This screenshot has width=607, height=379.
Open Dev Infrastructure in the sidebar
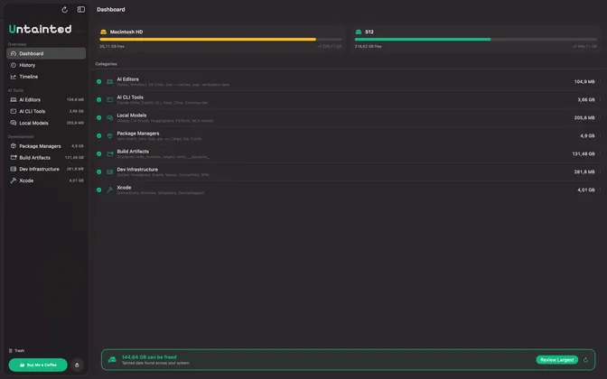46,169
